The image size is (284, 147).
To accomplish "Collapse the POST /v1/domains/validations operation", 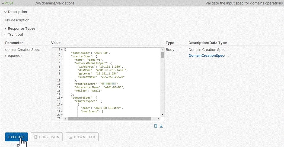I will point(3,3).
